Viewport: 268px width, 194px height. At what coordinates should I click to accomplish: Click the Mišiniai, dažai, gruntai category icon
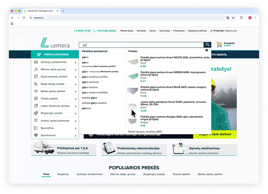point(36,69)
